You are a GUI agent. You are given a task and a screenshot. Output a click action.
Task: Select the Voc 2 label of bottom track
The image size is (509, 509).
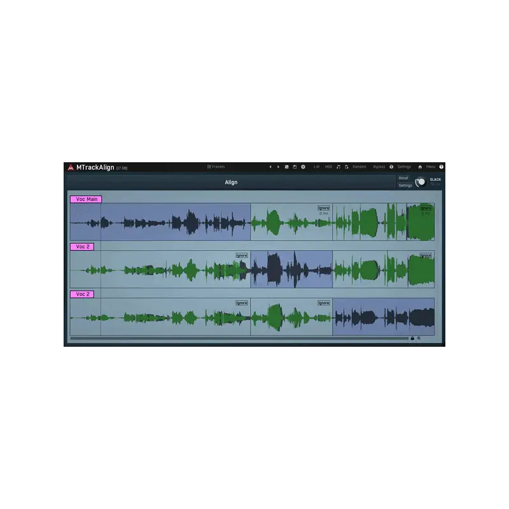pyautogui.click(x=82, y=294)
